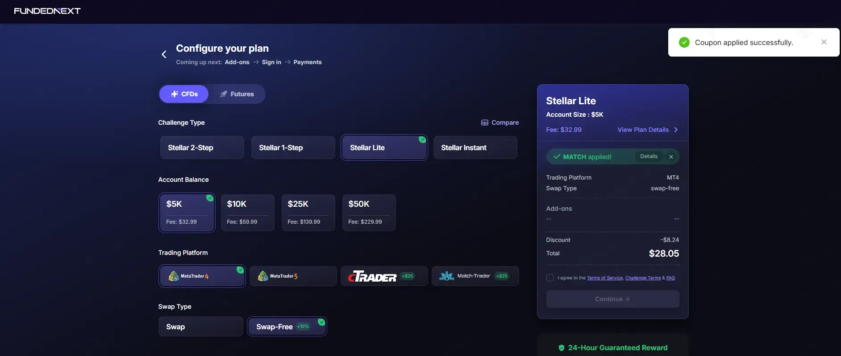
Task: Click the 24-Hour Guaranteed Reward shield icon
Action: (562, 348)
